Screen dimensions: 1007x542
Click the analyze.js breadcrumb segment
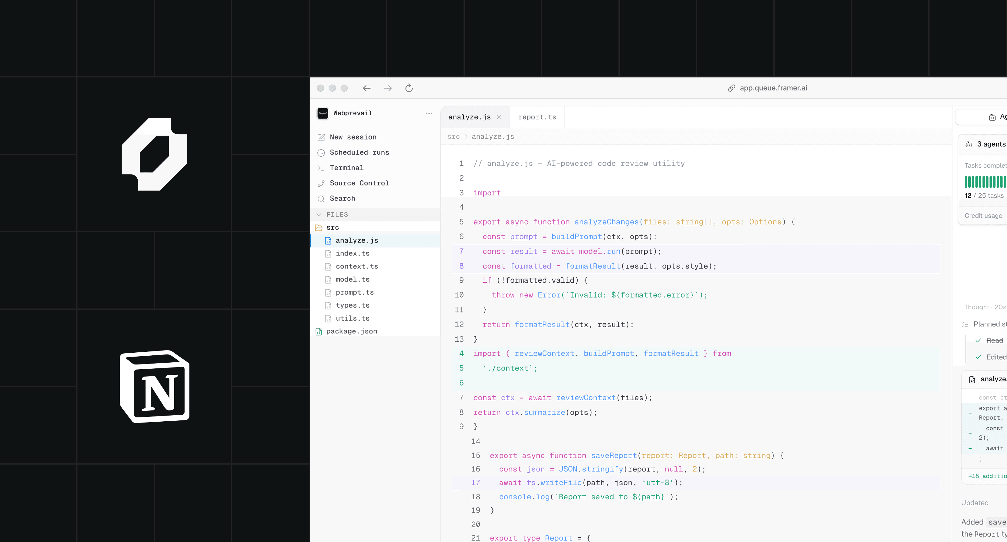[493, 137]
